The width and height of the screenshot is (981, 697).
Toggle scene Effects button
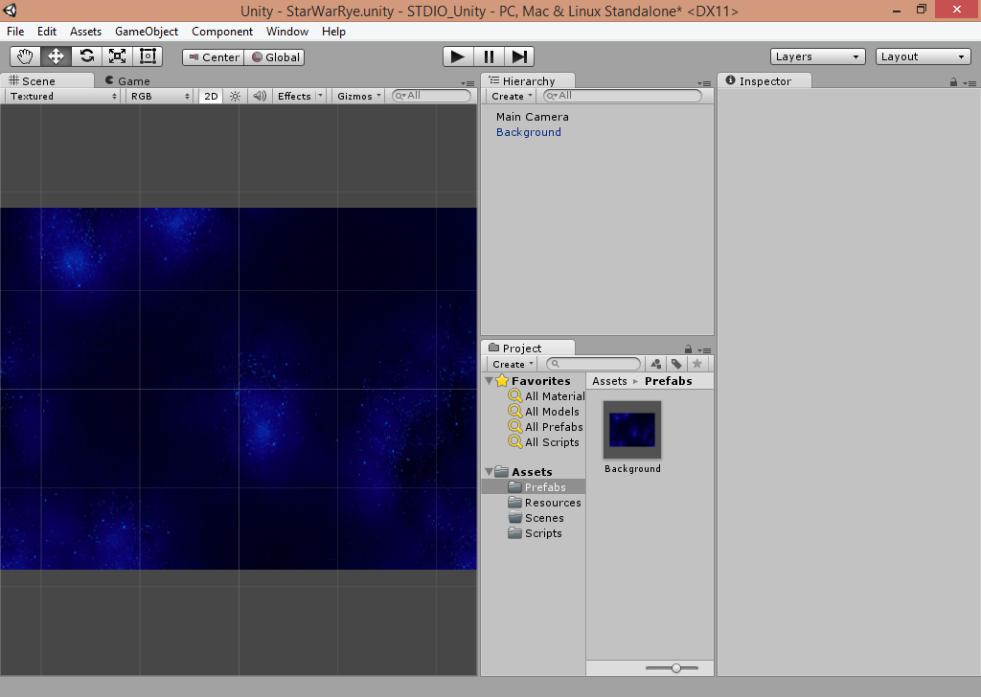pos(294,96)
